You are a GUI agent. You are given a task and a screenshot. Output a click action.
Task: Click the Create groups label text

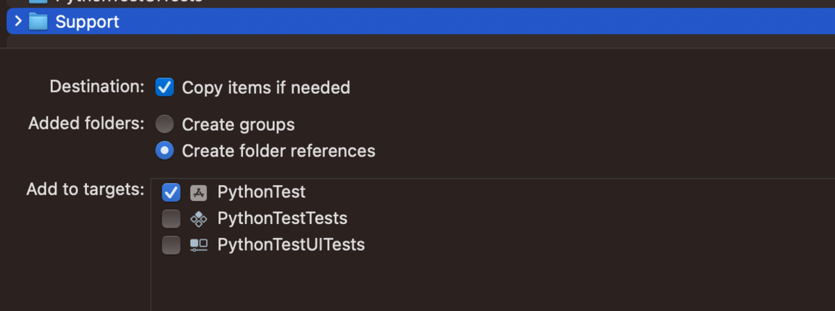pyautogui.click(x=239, y=125)
